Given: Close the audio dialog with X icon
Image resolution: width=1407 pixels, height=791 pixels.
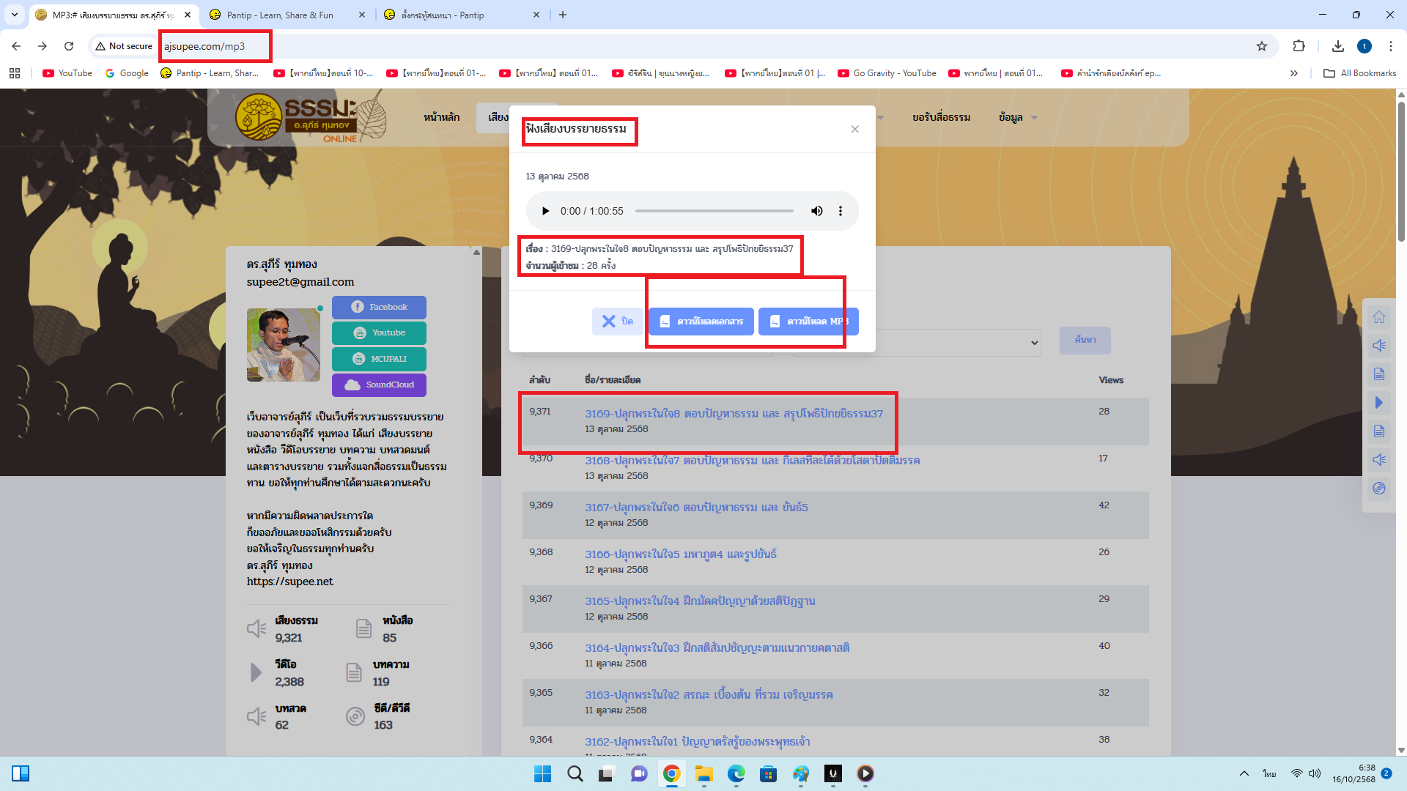Looking at the screenshot, I should [854, 129].
